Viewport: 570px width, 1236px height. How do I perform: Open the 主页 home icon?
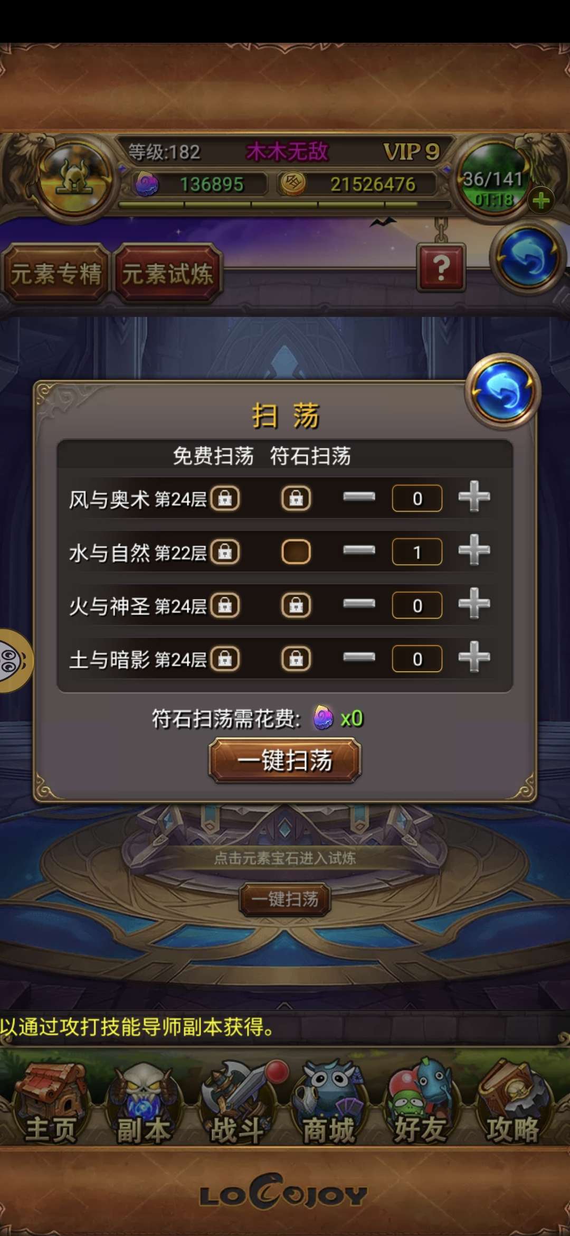pos(51,1105)
